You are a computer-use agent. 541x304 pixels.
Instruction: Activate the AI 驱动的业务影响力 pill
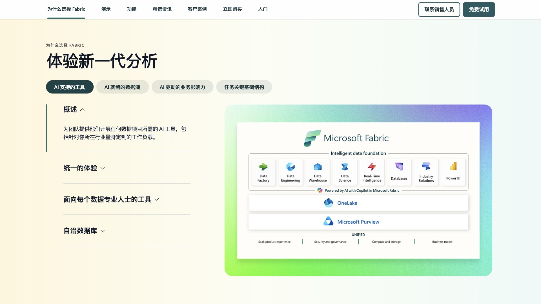(182, 87)
